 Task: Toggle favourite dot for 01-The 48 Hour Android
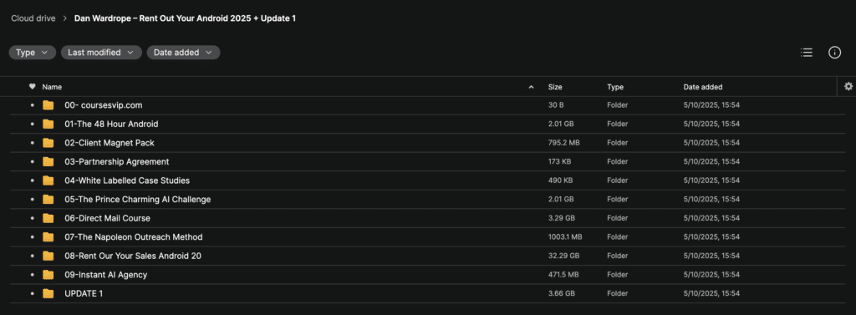(33, 124)
